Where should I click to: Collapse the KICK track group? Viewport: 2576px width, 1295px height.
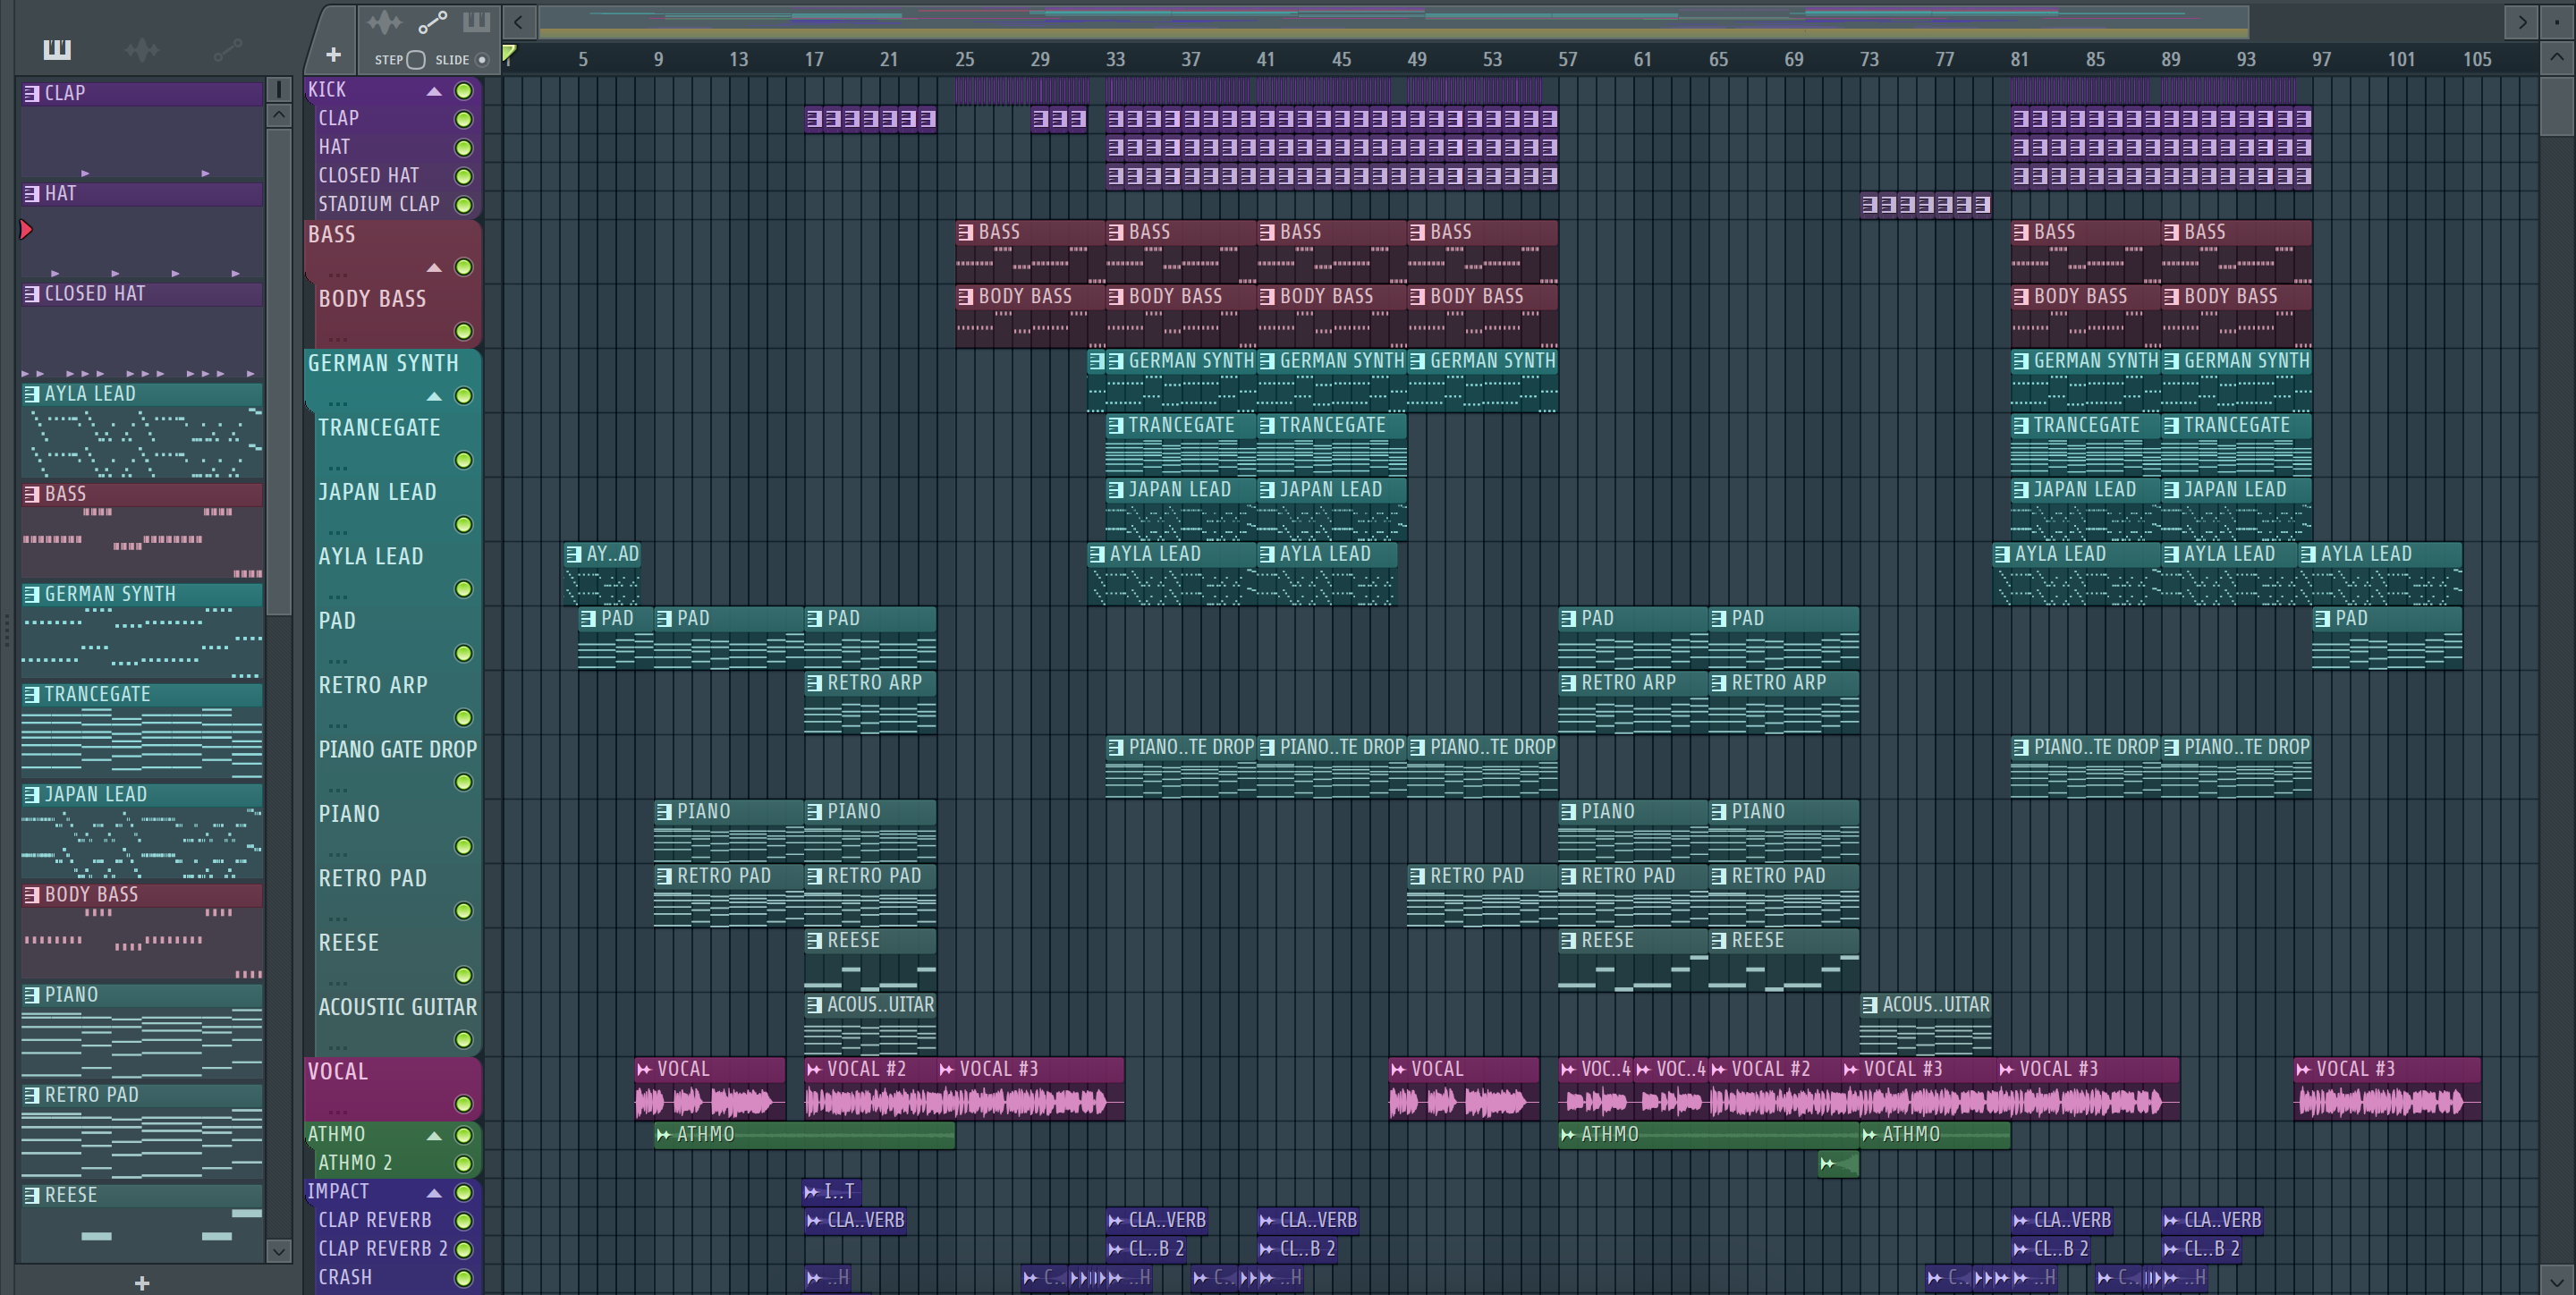point(434,91)
